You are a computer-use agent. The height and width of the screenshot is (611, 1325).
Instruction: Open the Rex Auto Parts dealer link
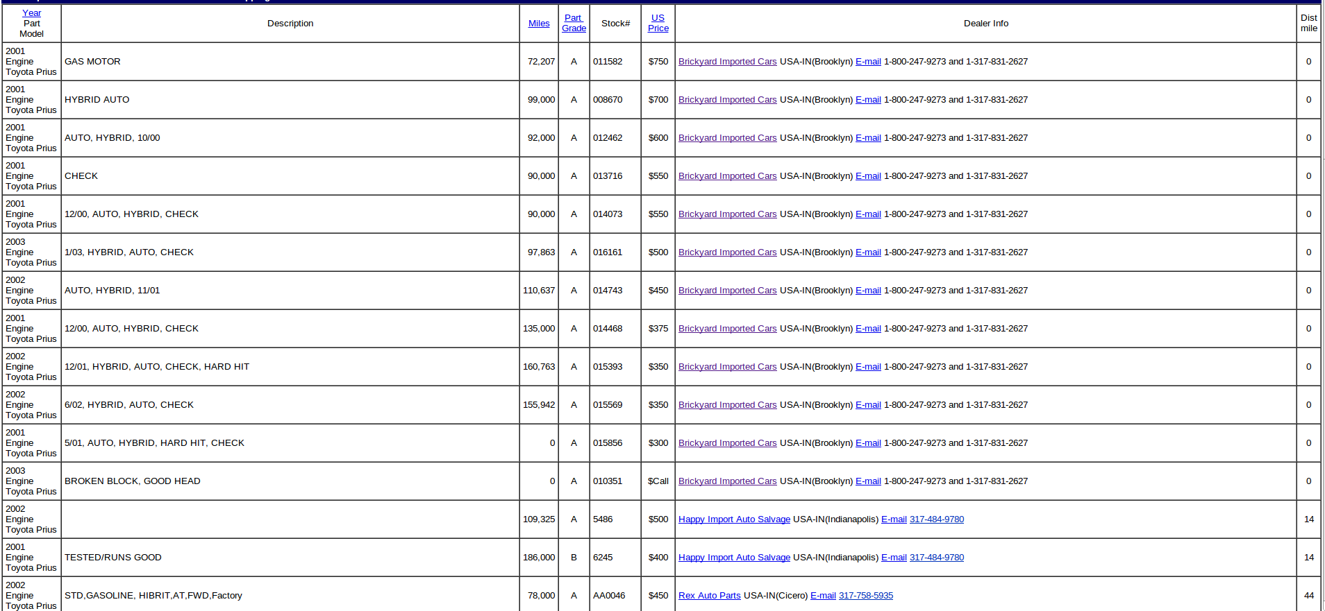click(x=710, y=596)
